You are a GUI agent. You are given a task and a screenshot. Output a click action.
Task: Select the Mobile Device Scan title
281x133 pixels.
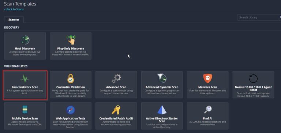pos(25,118)
